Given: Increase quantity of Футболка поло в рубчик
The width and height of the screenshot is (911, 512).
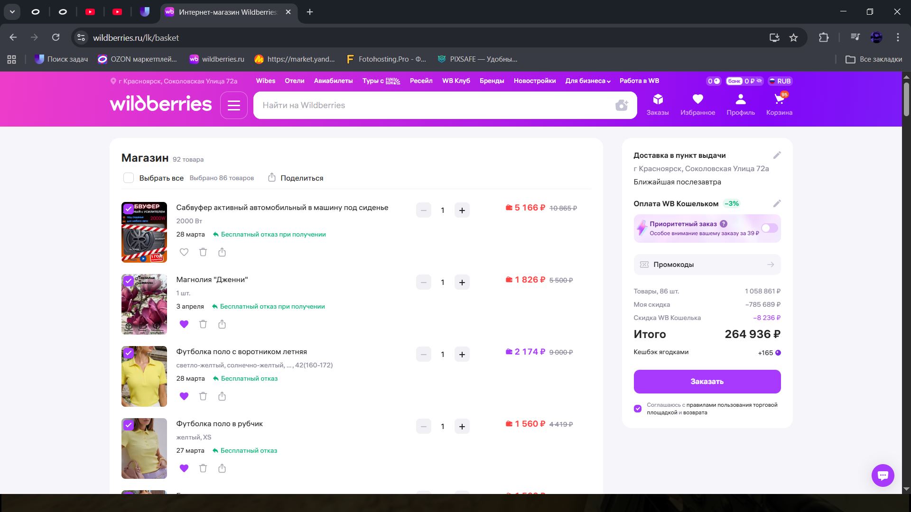Looking at the screenshot, I should pos(462,427).
